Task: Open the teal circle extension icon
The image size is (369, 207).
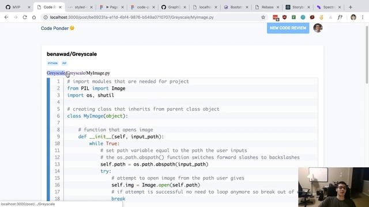Action: click(303, 17)
